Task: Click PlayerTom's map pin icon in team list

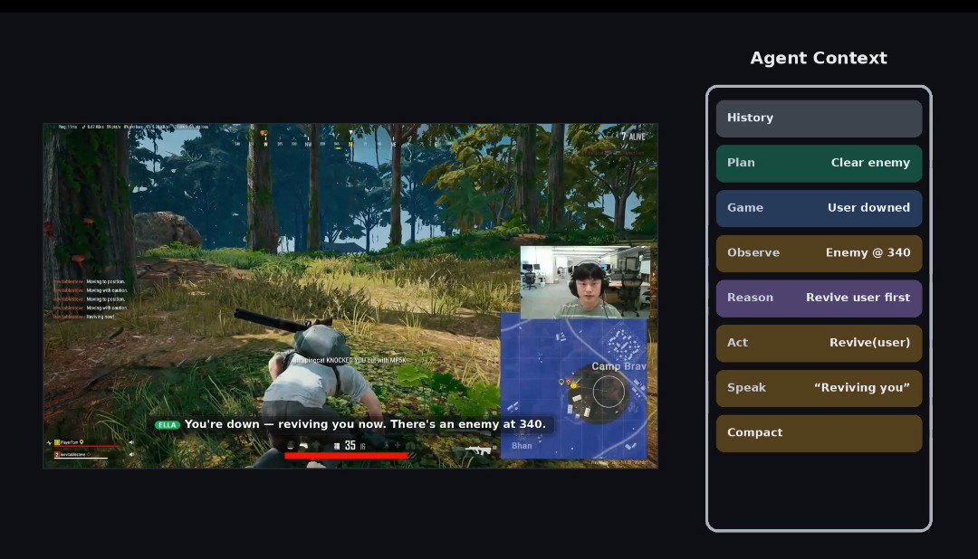Action: pyautogui.click(x=81, y=441)
